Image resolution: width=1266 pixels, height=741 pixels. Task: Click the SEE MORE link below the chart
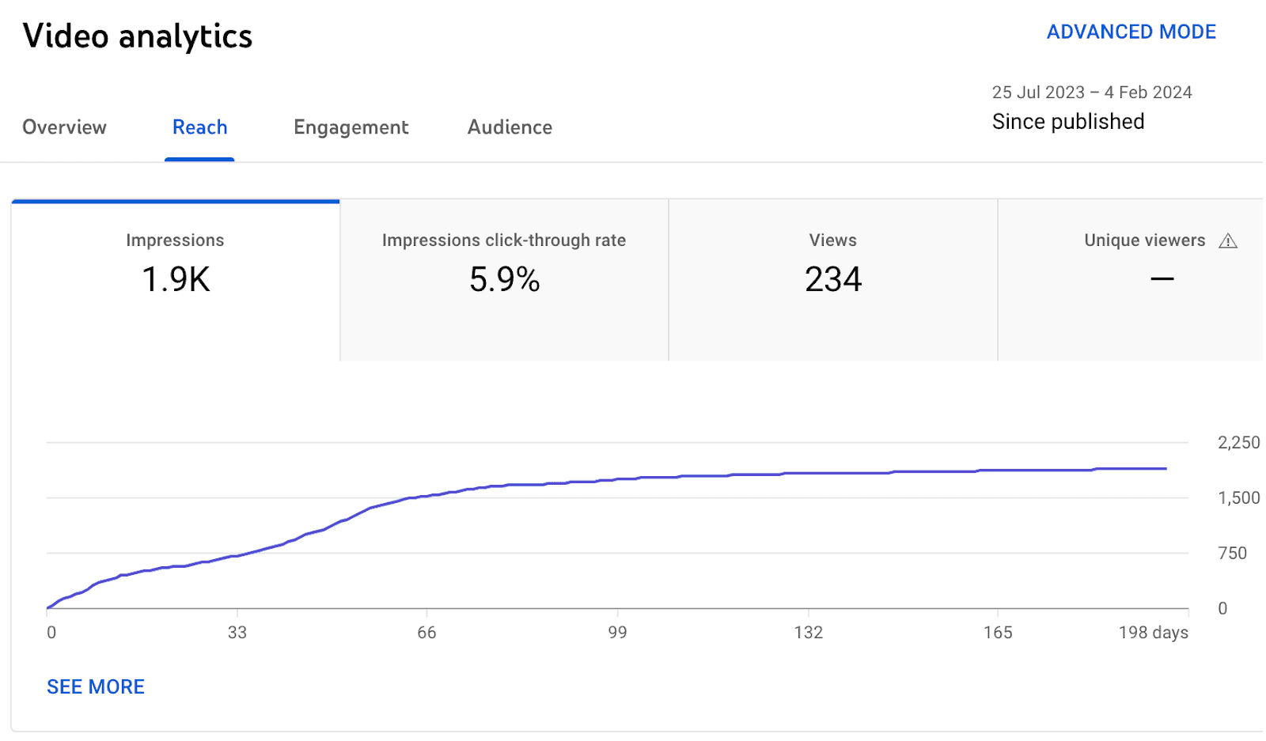[x=95, y=686]
